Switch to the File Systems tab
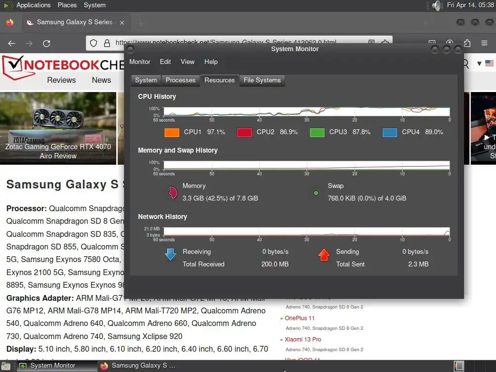496x372 pixels. tap(262, 80)
